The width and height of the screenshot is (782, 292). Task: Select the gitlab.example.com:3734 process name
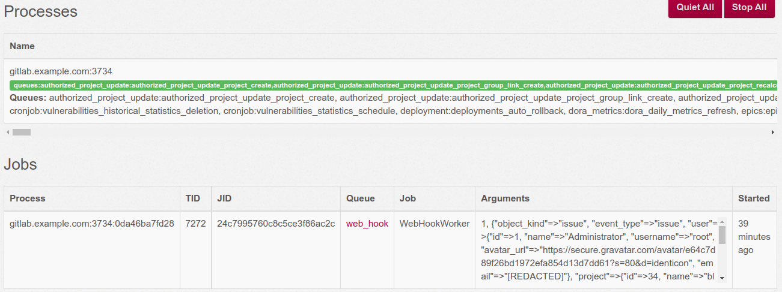coord(61,71)
